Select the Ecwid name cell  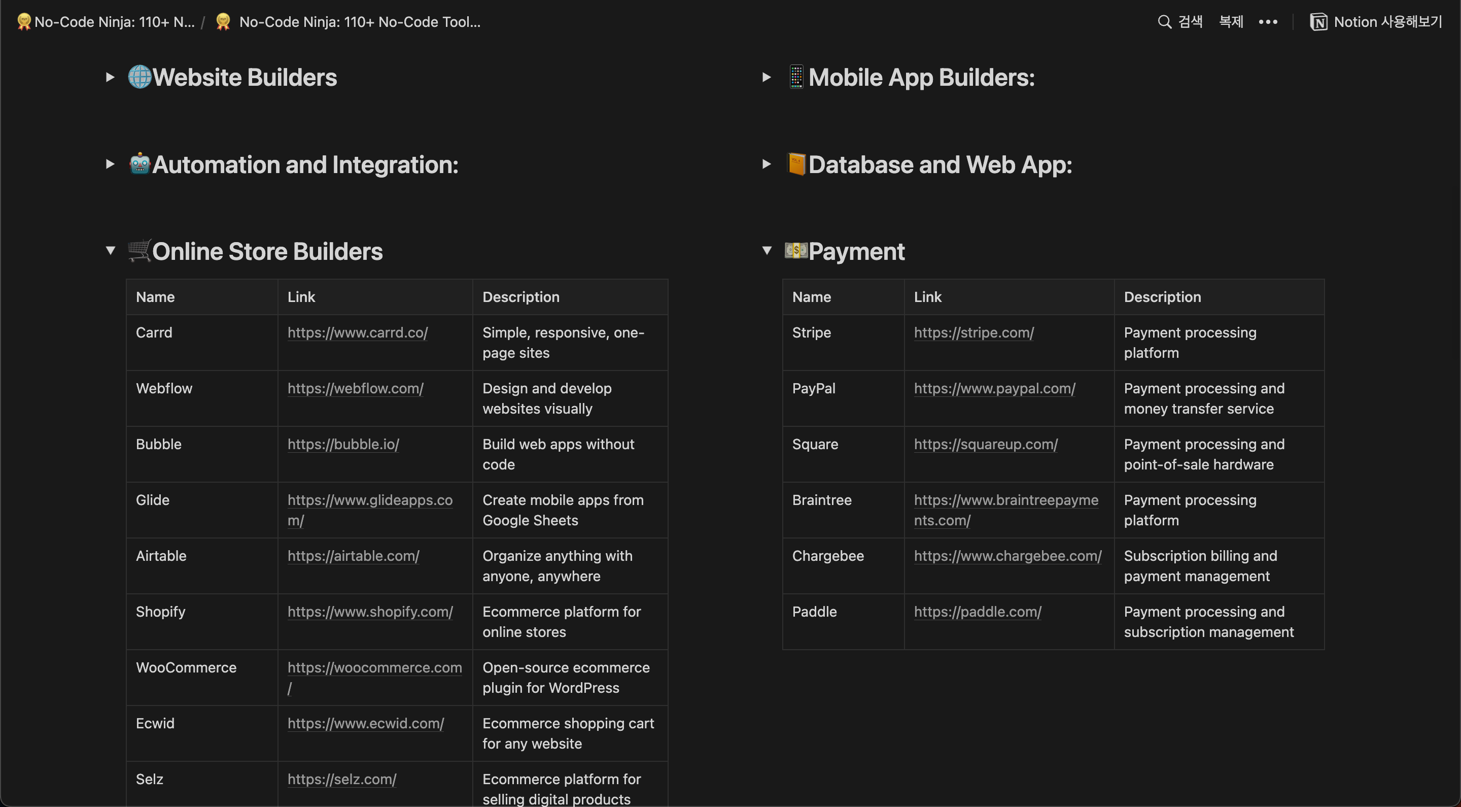[202, 733]
